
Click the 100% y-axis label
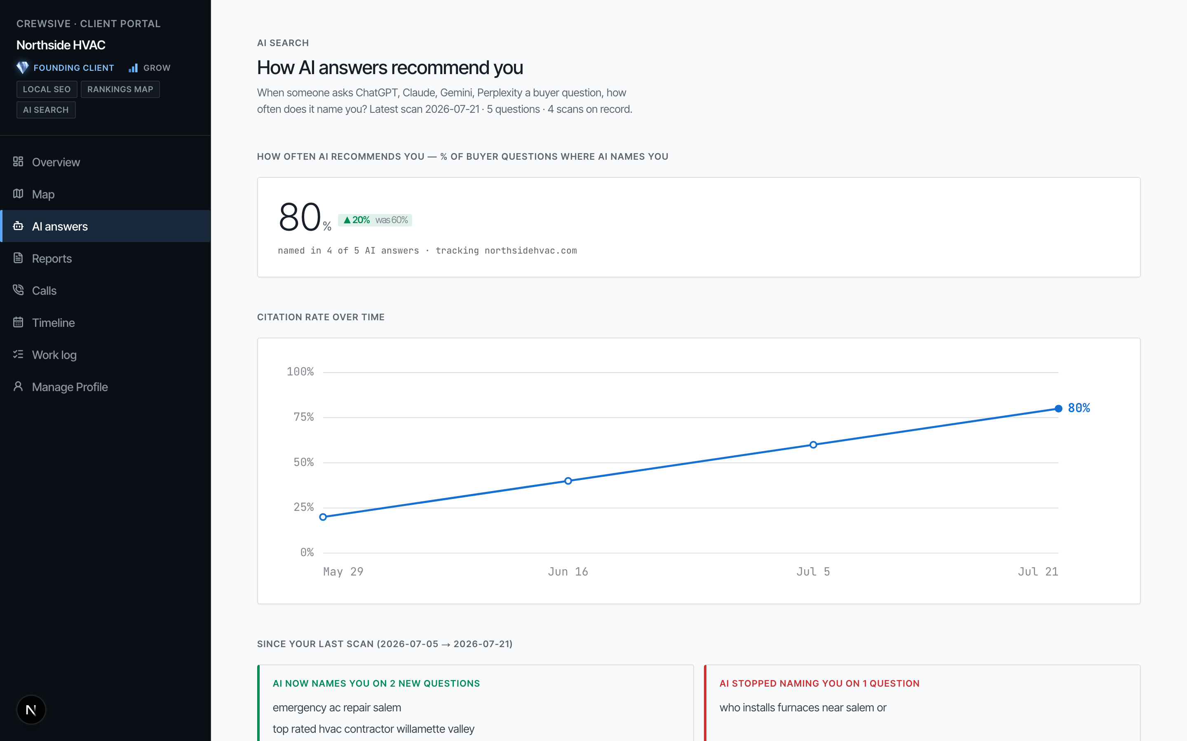(x=300, y=371)
